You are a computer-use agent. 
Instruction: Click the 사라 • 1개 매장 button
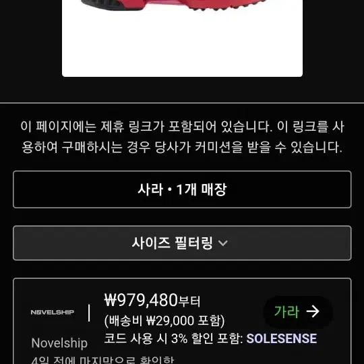[x=182, y=189]
